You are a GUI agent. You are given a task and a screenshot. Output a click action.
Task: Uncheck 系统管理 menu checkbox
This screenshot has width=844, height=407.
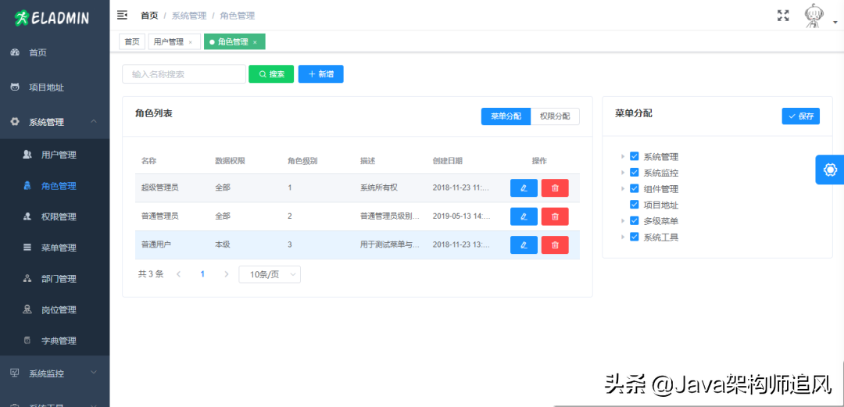point(634,157)
